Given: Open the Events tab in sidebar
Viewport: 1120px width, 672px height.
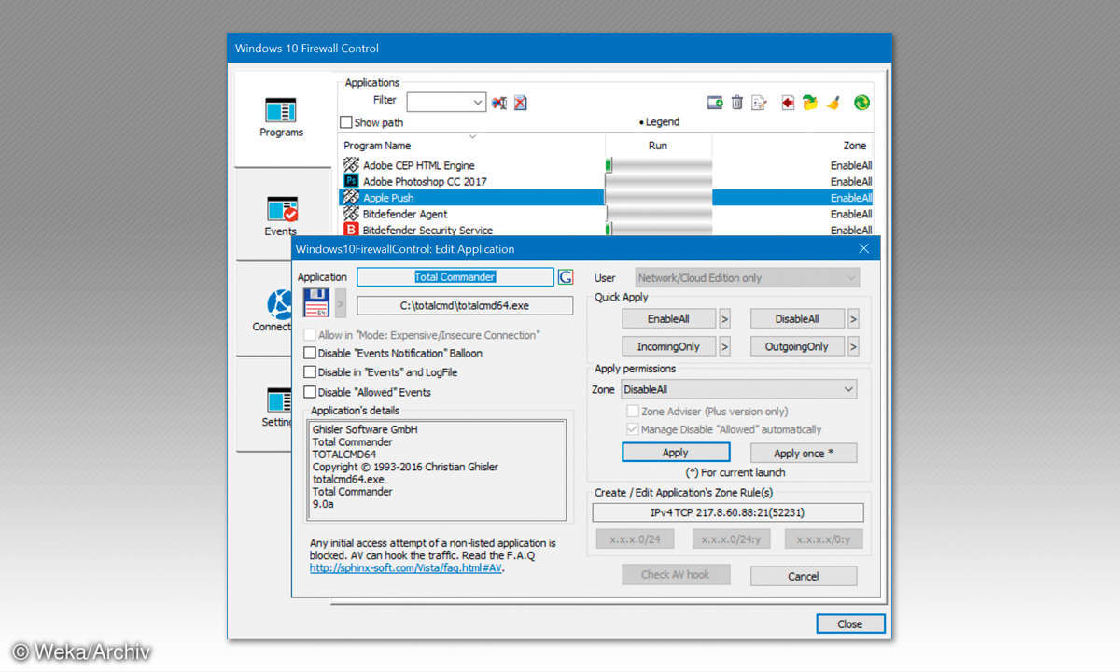Looking at the screenshot, I should tap(281, 215).
